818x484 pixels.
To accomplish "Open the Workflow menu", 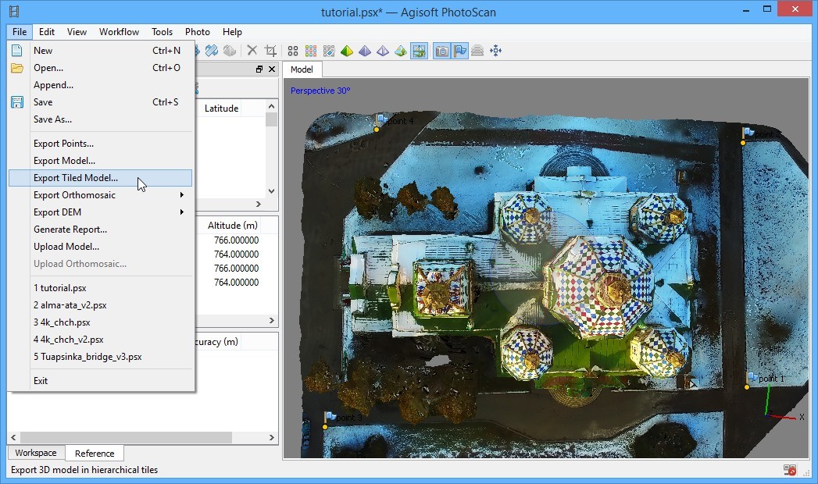I will 119,32.
